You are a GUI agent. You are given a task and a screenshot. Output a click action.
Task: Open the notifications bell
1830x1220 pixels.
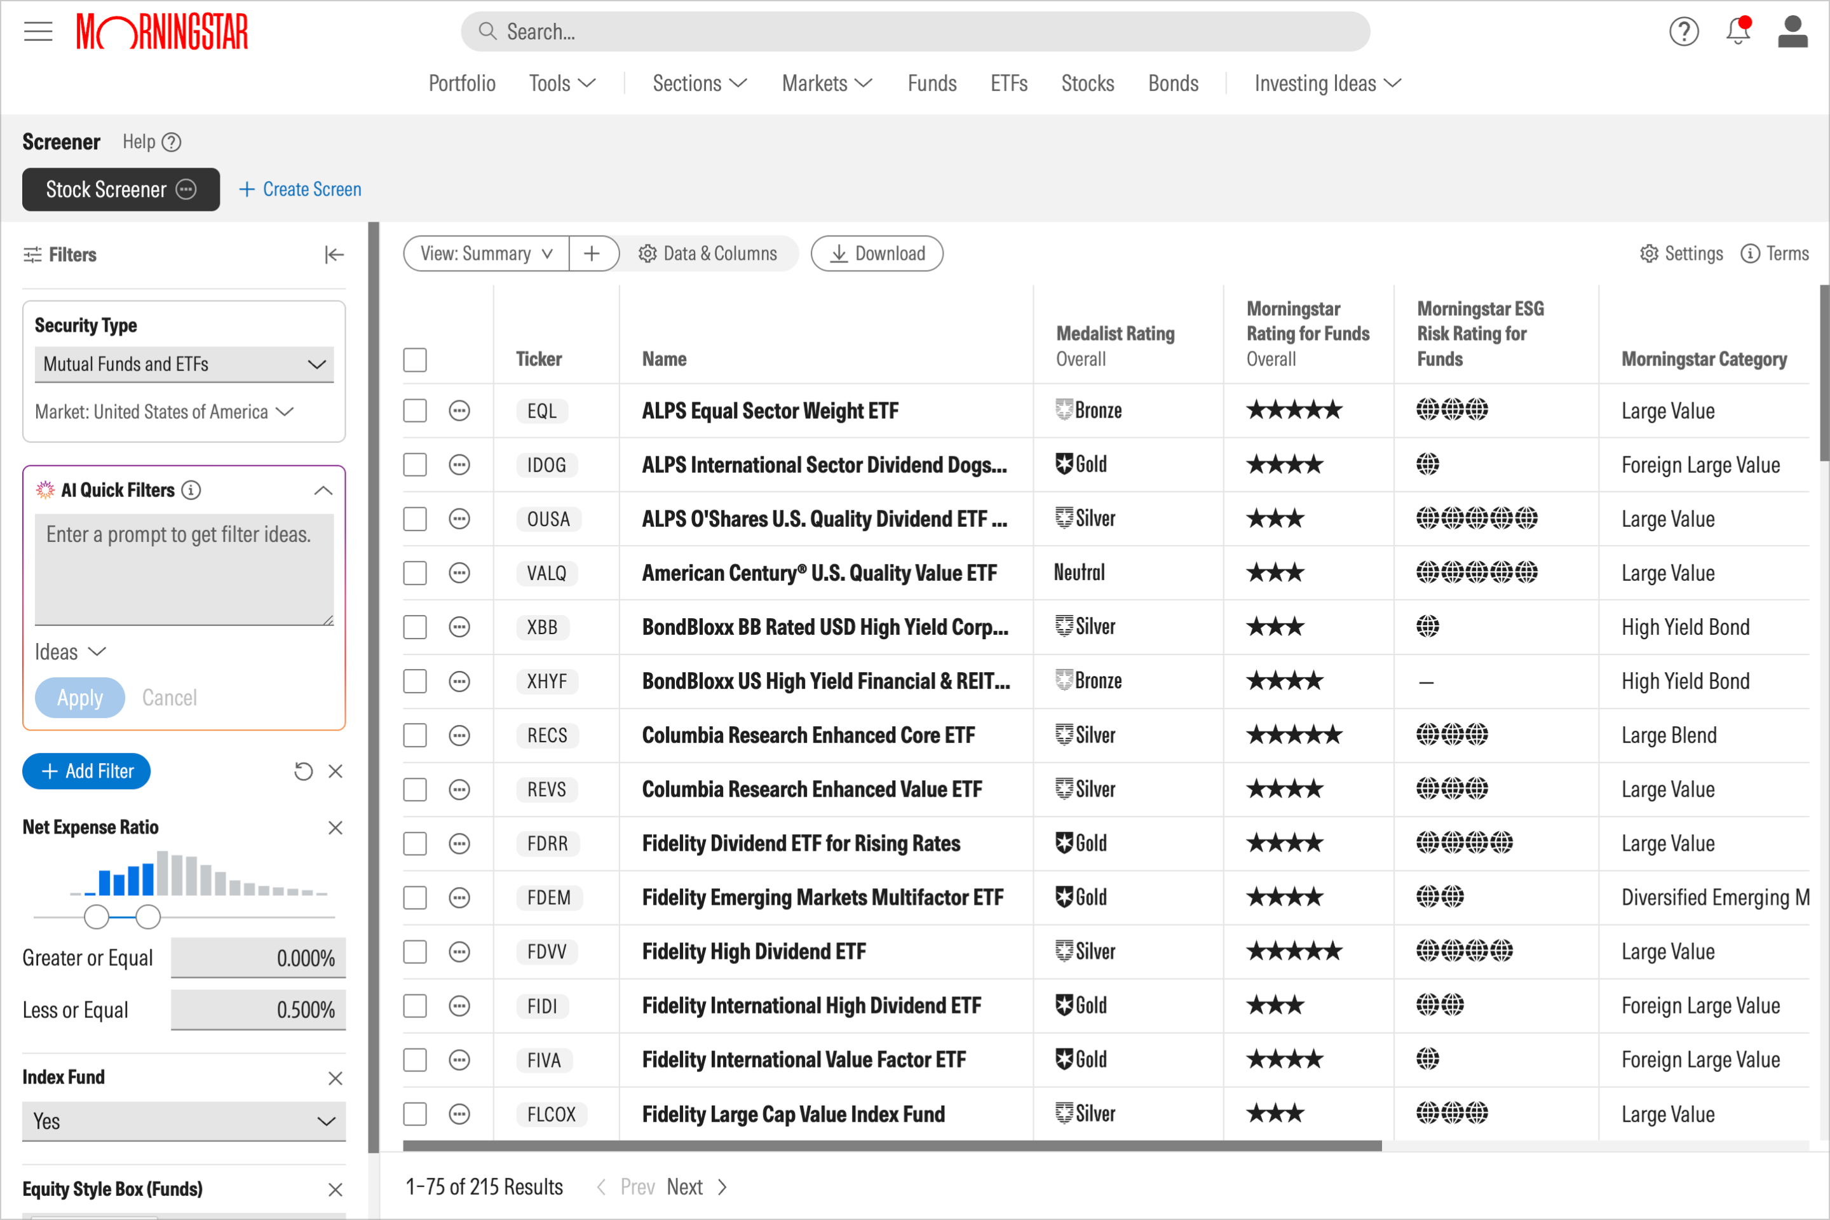(1738, 32)
